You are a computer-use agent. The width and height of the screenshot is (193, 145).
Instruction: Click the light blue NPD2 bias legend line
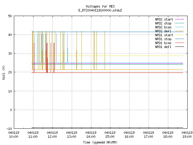tap(179, 27)
